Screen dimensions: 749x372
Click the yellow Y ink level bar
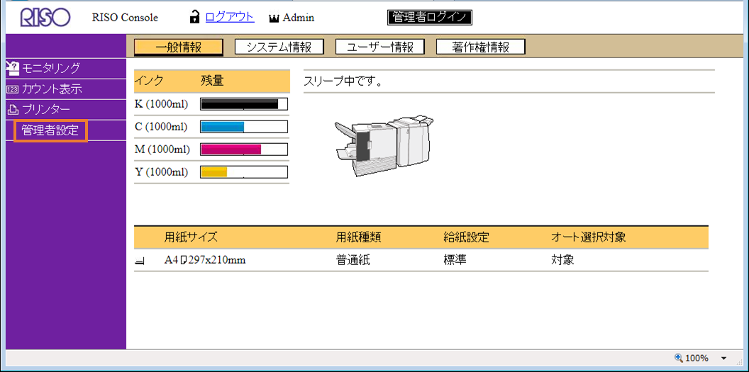243,172
